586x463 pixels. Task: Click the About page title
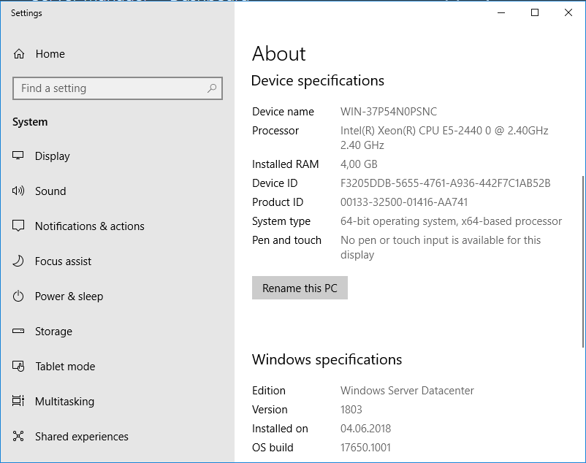tap(279, 54)
